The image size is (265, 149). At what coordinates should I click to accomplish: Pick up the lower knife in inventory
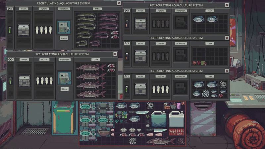[157, 130]
